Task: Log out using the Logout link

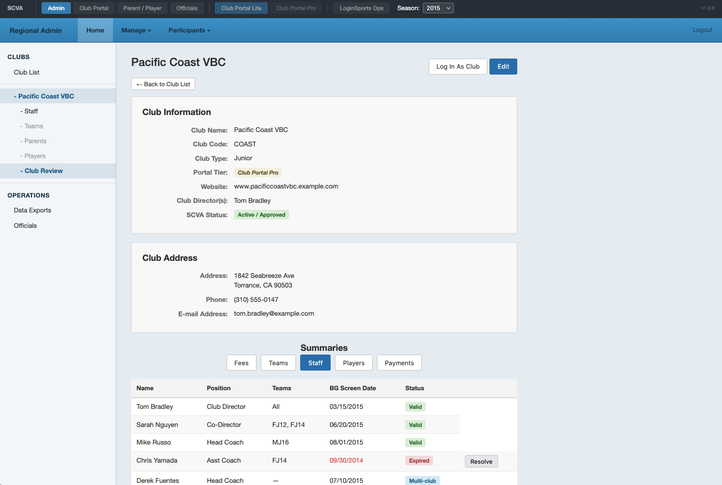Action: (x=702, y=30)
